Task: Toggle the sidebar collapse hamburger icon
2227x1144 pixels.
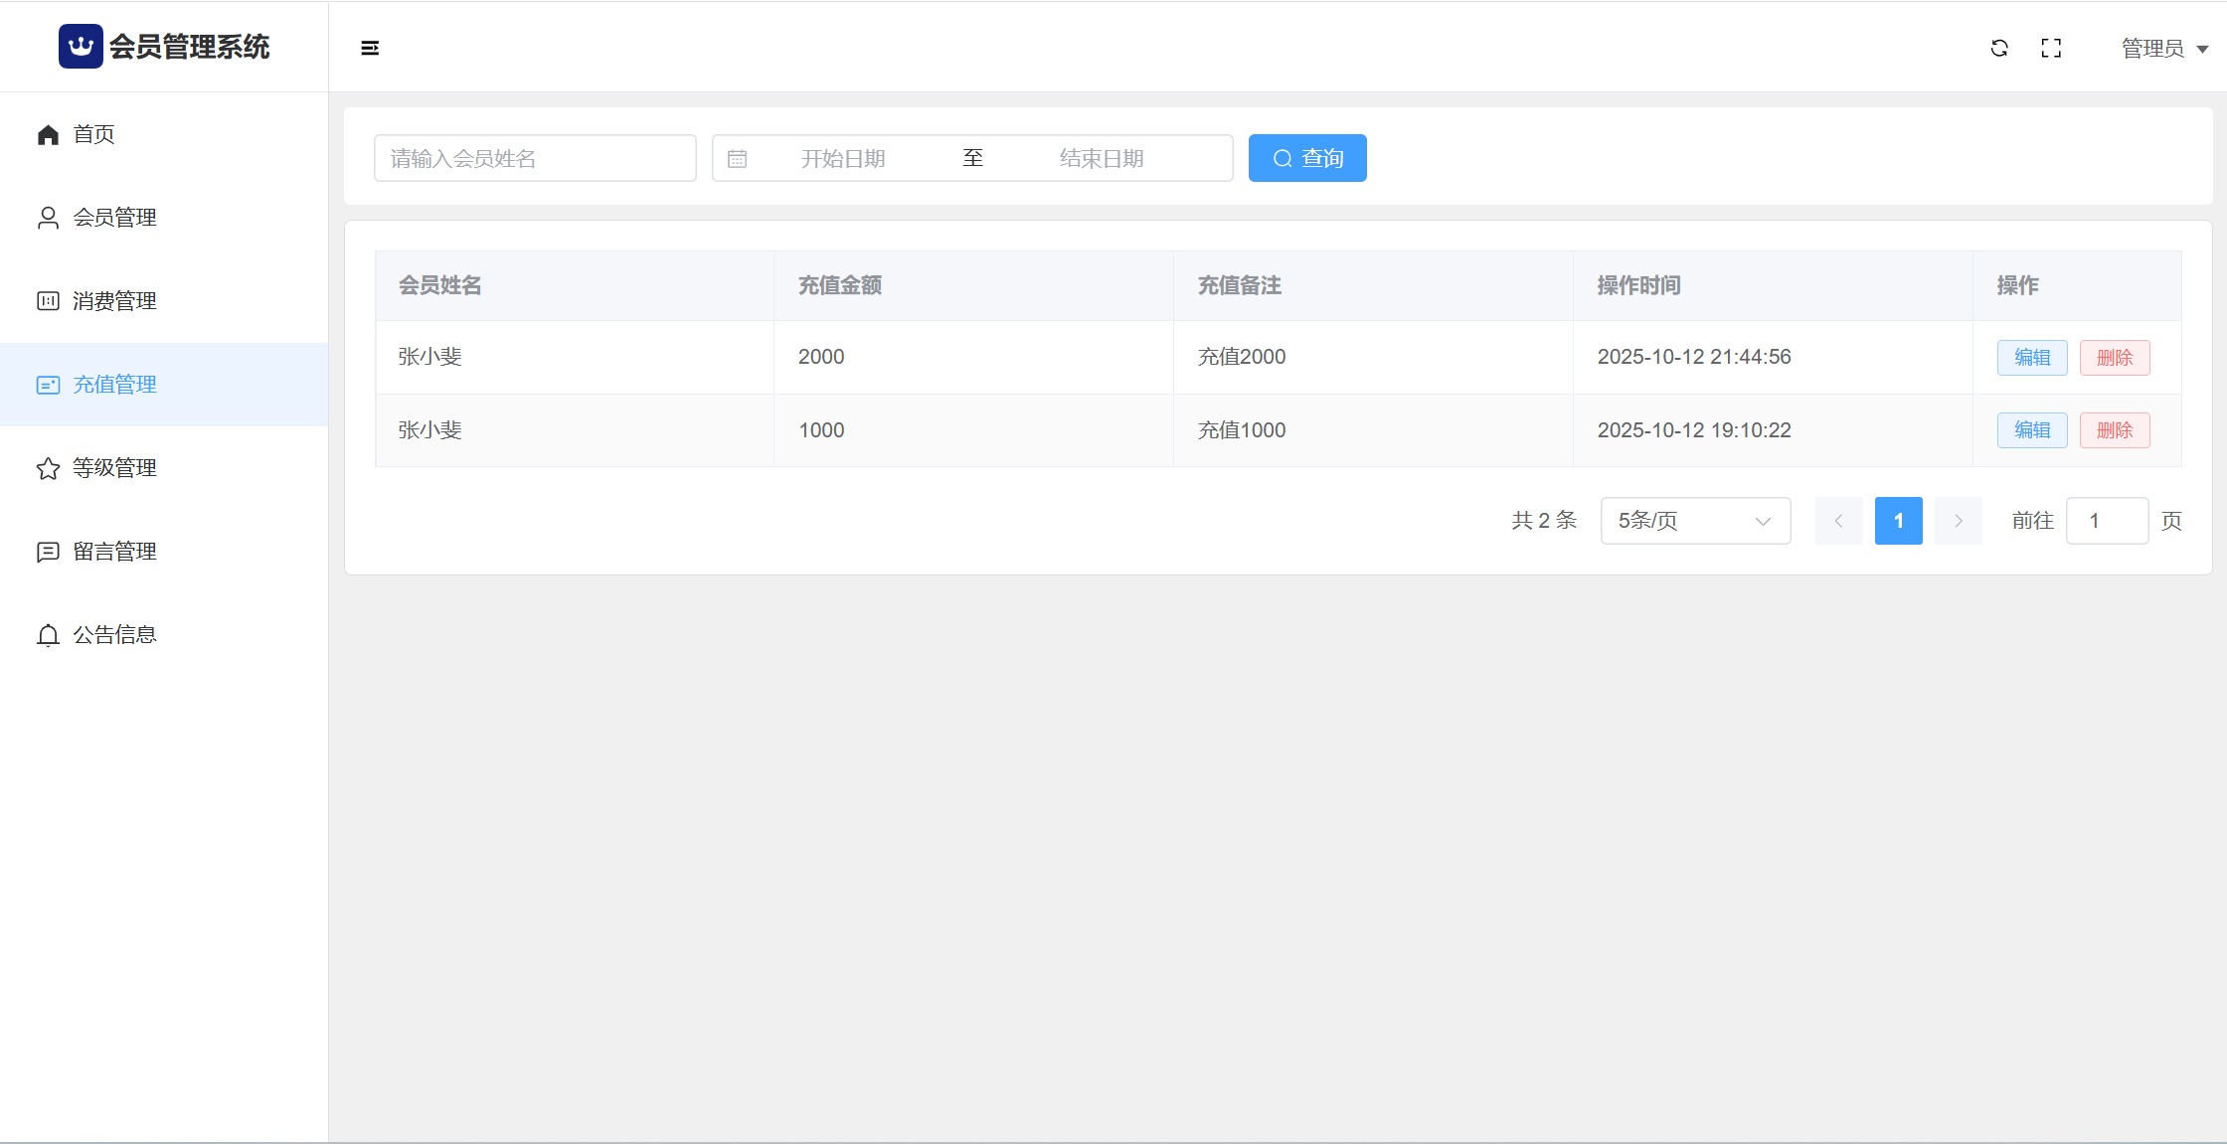Action: 370,48
